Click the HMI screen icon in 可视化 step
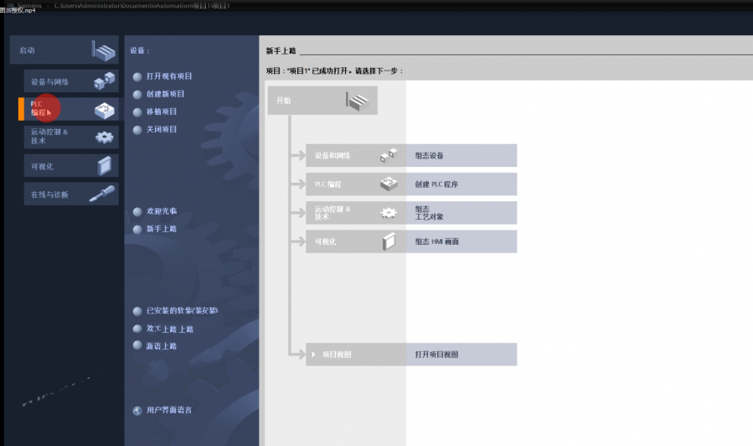The height and width of the screenshot is (446, 753). (x=389, y=241)
